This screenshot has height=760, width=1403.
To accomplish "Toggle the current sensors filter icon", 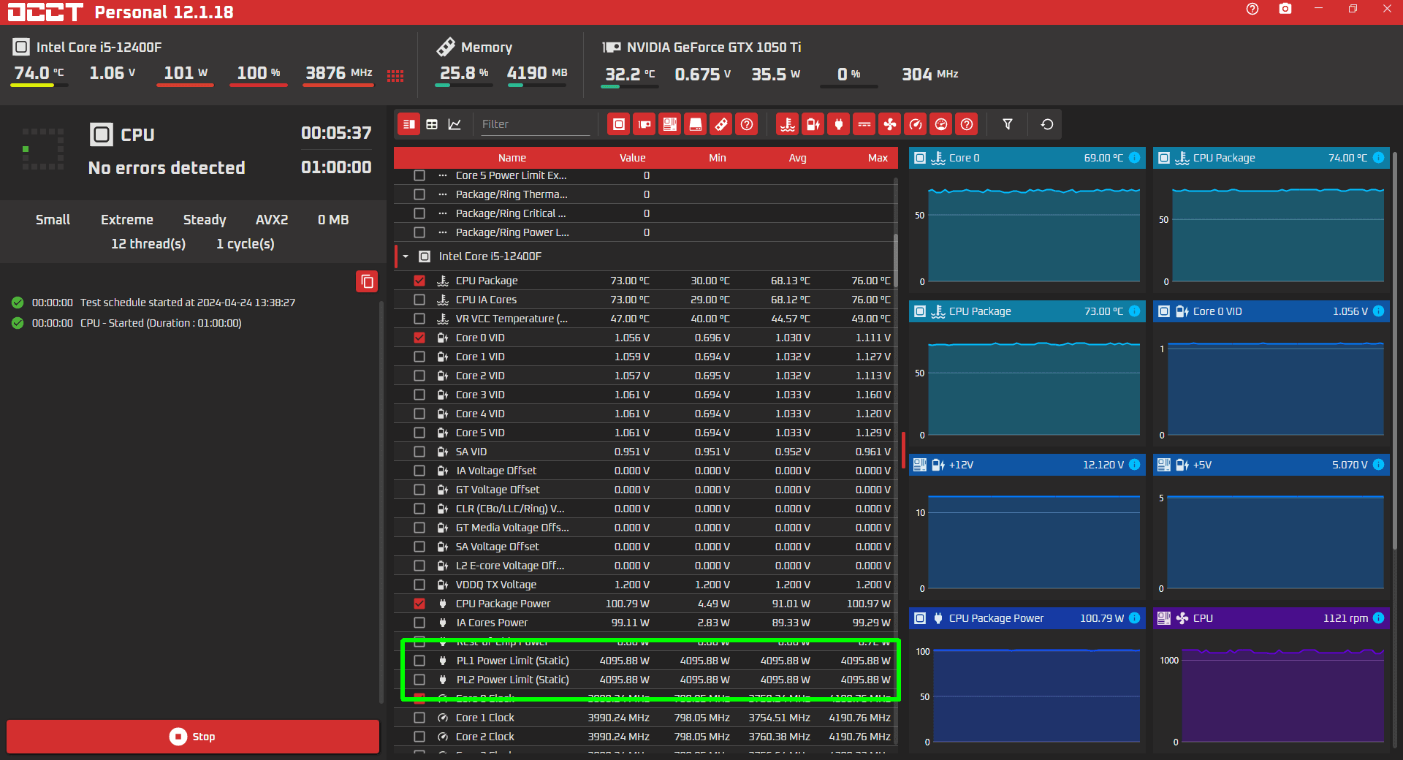I will click(x=864, y=124).
